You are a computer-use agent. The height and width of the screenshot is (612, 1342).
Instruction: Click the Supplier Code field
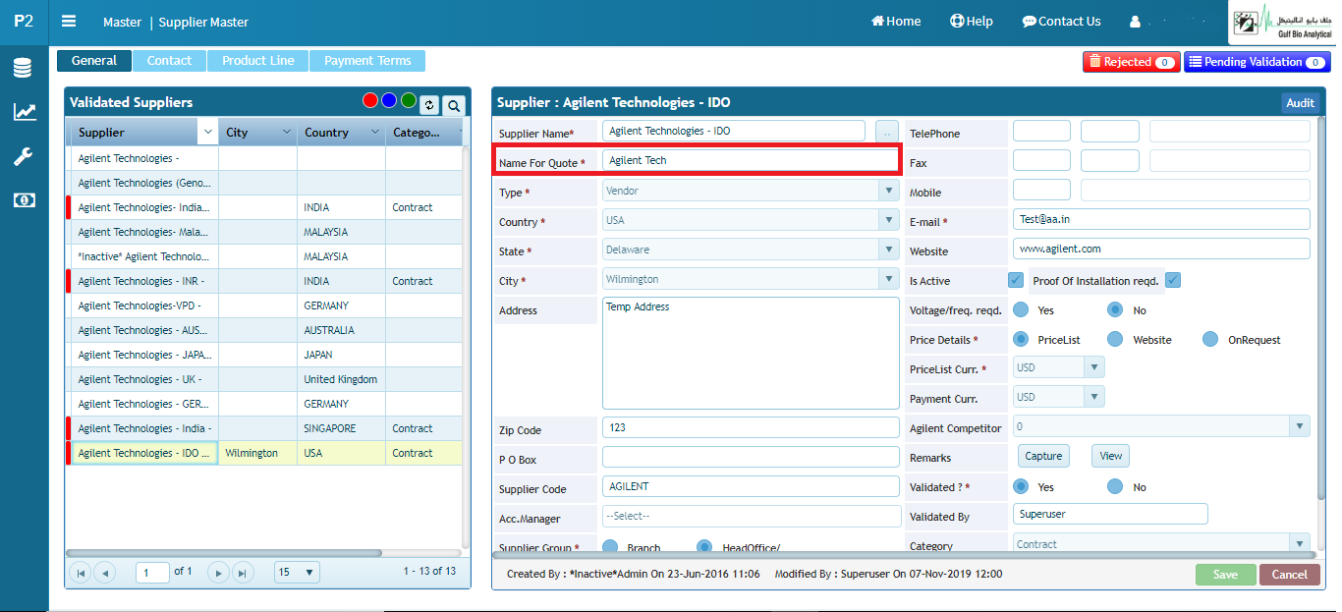click(751, 486)
